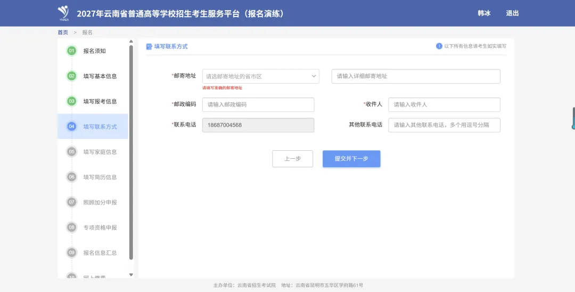Click footer text 主办单位：云南省招生考试院

click(244, 285)
